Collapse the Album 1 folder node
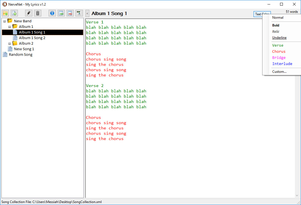 pyautogui.click(x=9, y=27)
